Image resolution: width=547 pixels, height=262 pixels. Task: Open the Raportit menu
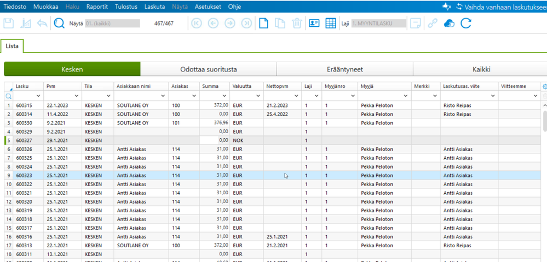97,7
